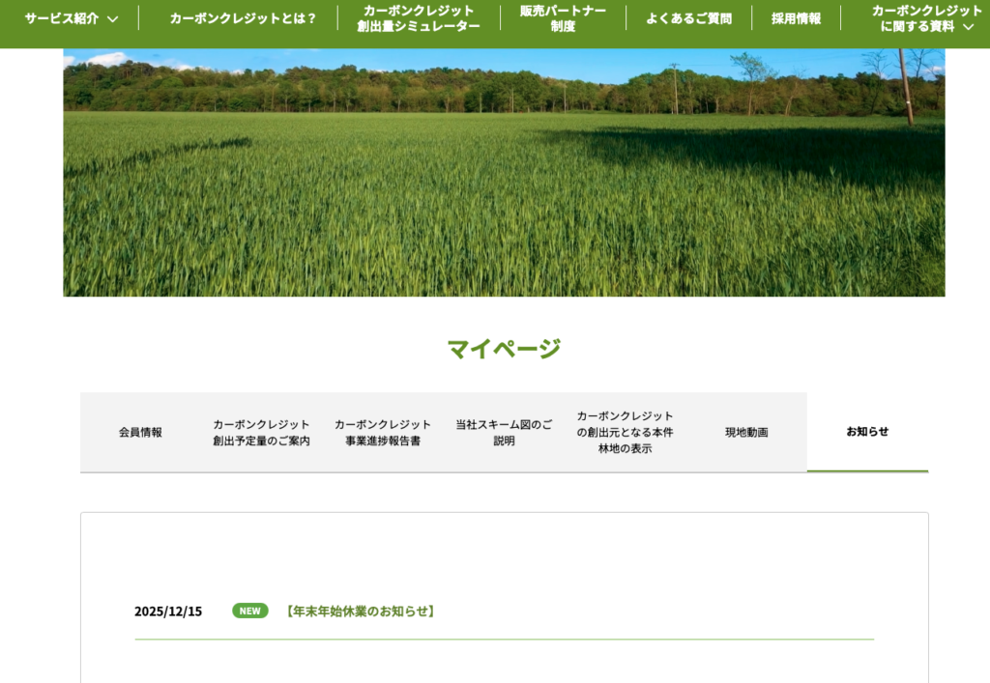The height and width of the screenshot is (683, 990).
Task: Visit the 採用情報 navigation item
Action: (796, 18)
